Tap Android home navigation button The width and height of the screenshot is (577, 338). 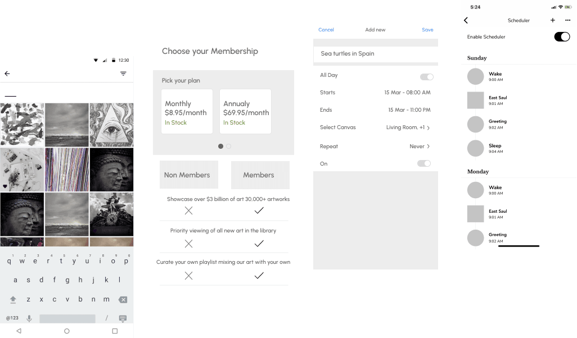(x=67, y=331)
